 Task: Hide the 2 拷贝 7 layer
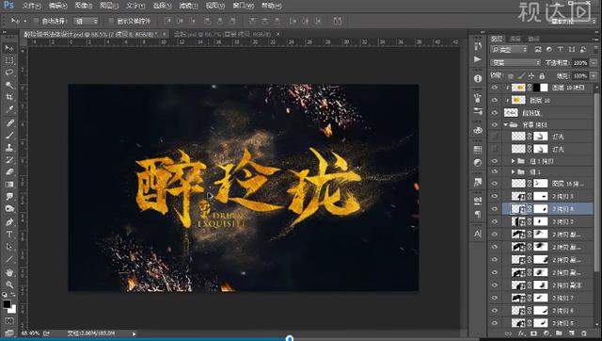coord(495,298)
